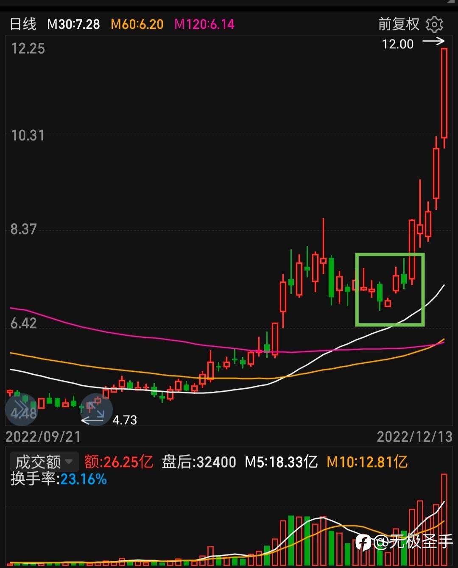Viewport: 458px width, 568px height.
Task: Tap the 盘后:32400 after-hours value
Action: coord(199,462)
